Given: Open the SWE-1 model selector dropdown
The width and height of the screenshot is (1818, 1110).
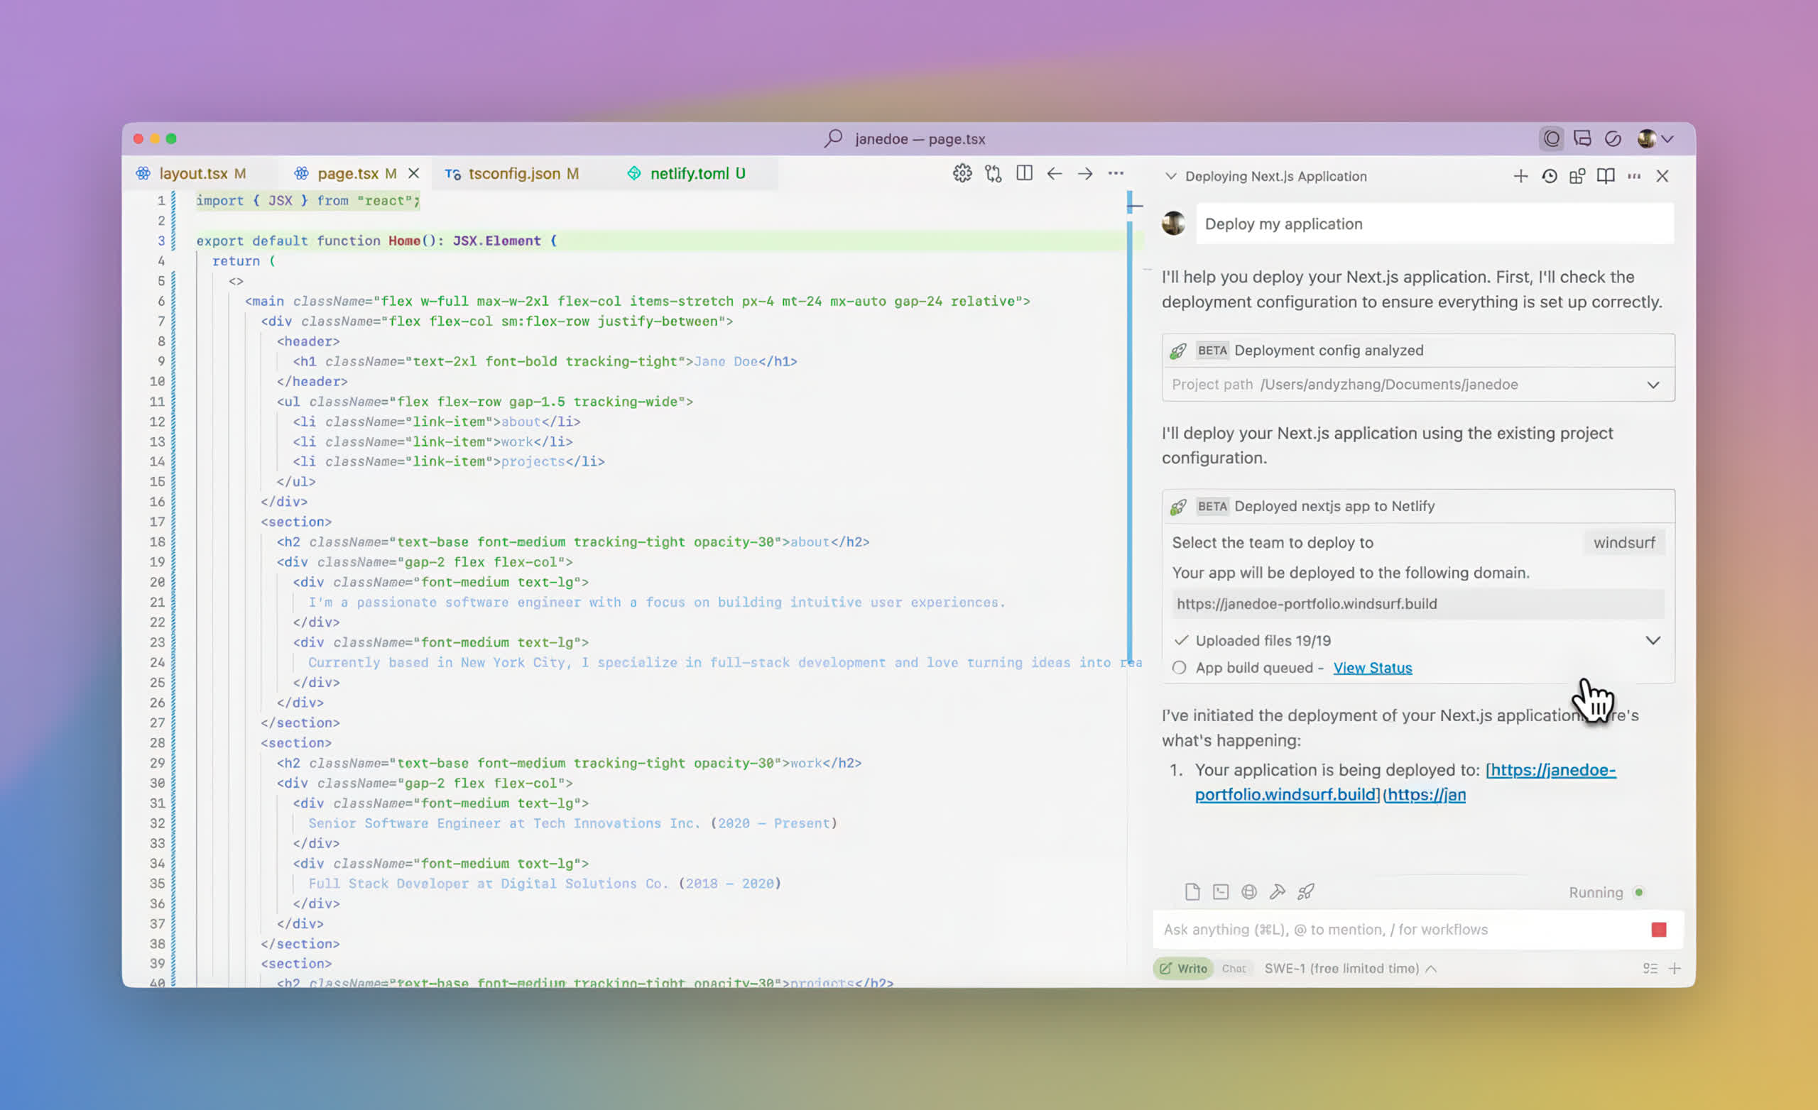Looking at the screenshot, I should click(x=1349, y=968).
